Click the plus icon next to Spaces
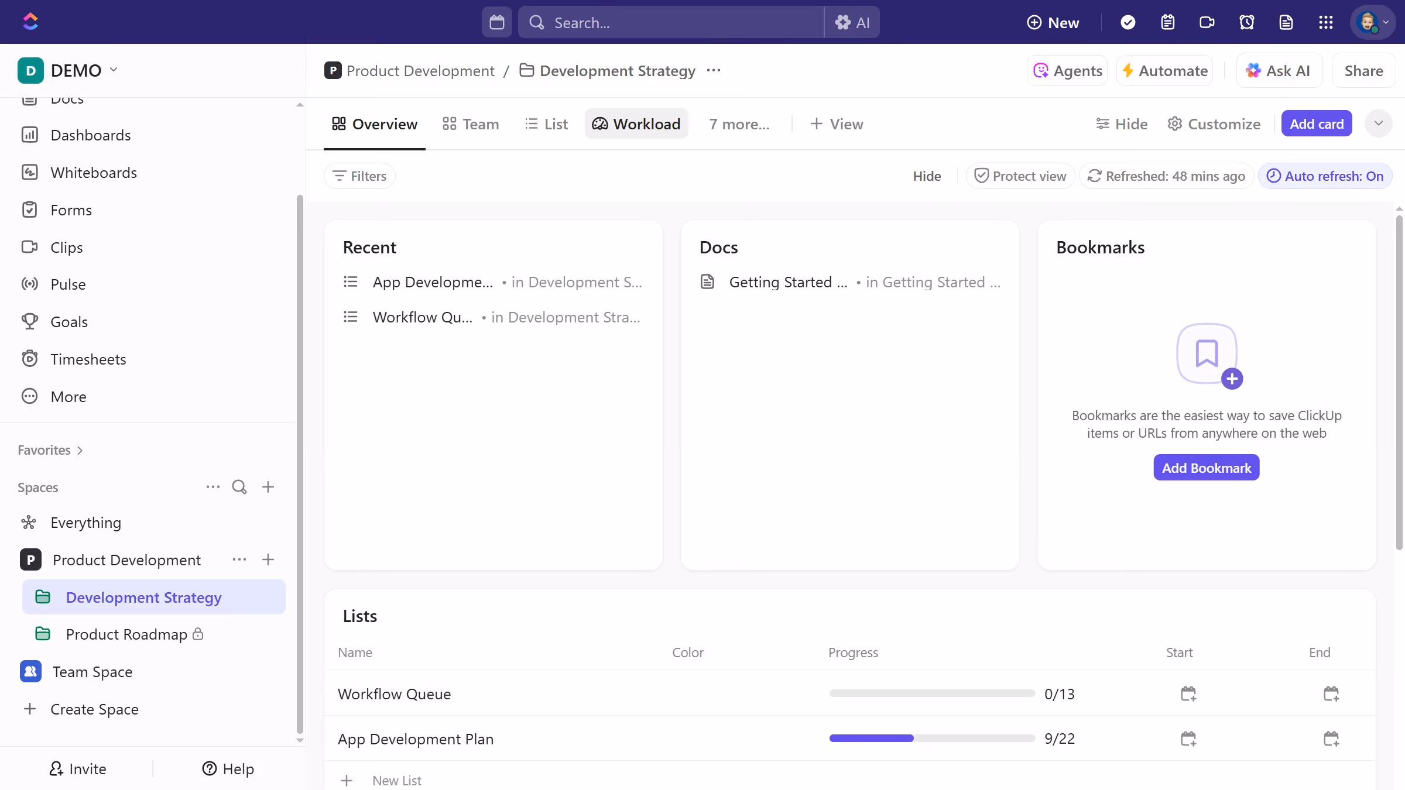1405x790 pixels. pos(268,487)
